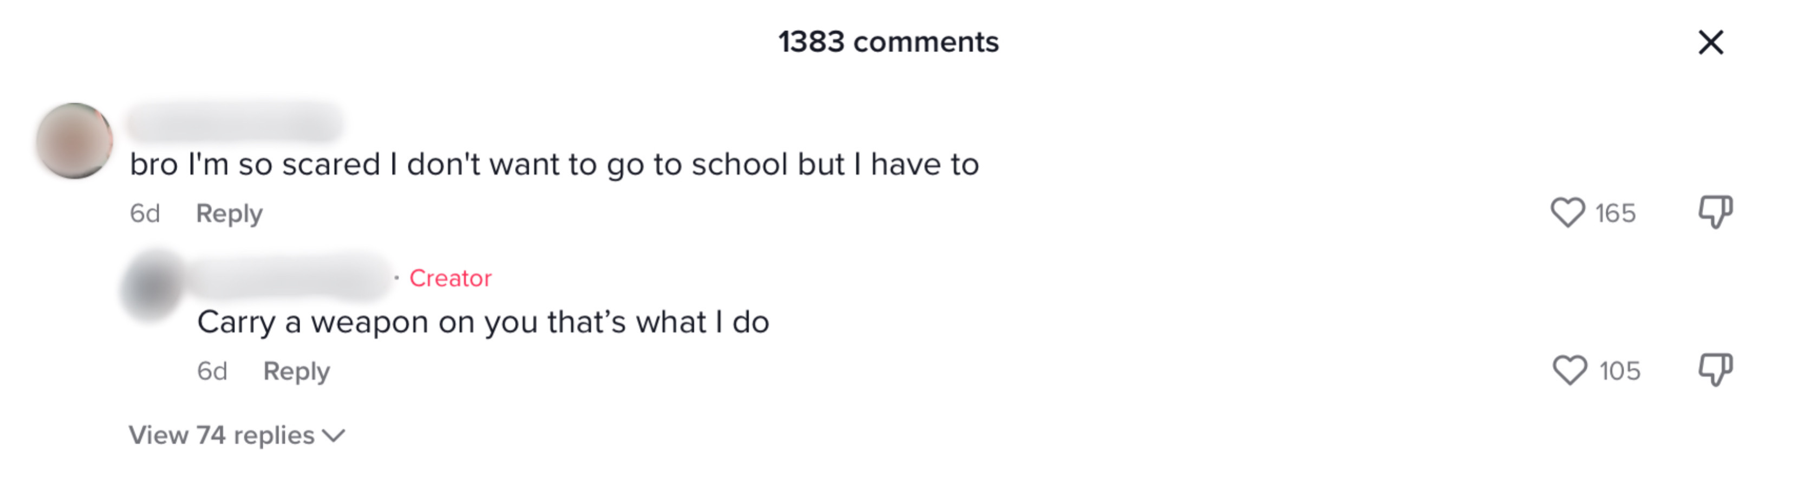
Task: Click the pink Creator badge
Action: (450, 278)
